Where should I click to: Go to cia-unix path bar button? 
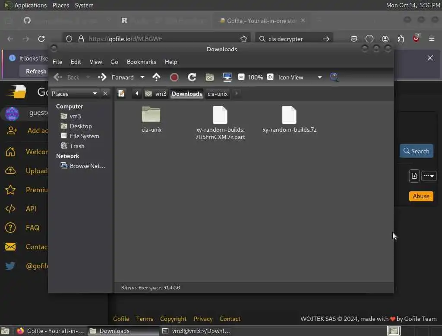(218, 94)
